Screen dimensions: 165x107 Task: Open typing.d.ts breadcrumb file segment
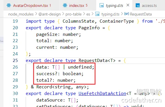coord(110,14)
